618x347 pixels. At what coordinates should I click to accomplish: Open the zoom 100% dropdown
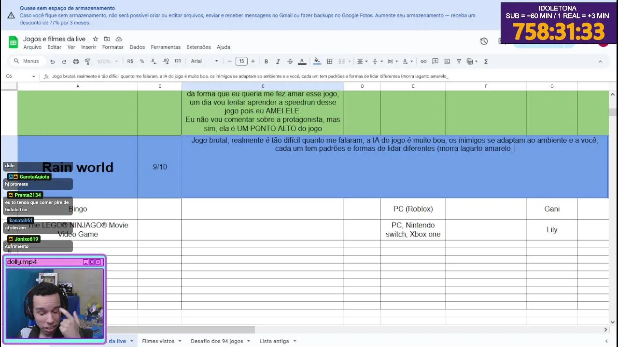107,61
